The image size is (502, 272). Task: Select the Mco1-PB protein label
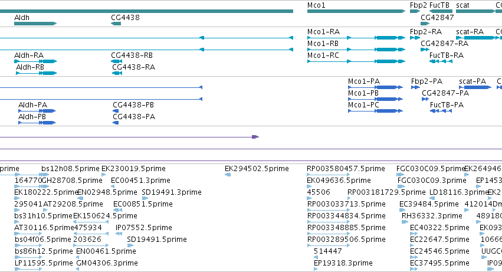click(363, 93)
